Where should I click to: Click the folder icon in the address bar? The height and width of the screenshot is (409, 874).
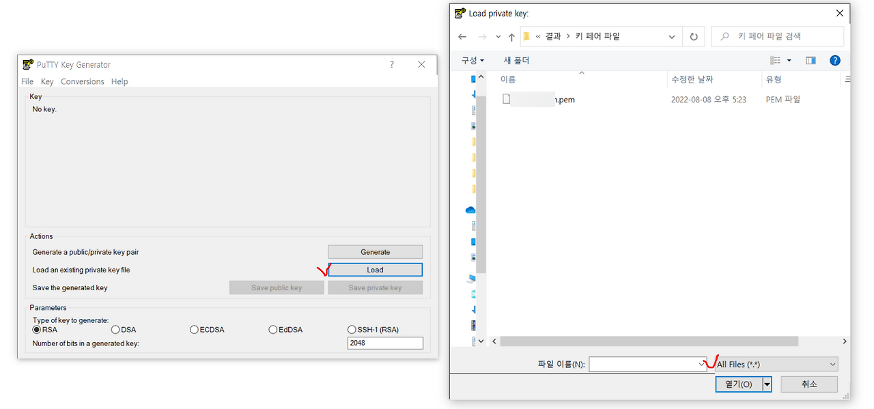click(x=526, y=36)
